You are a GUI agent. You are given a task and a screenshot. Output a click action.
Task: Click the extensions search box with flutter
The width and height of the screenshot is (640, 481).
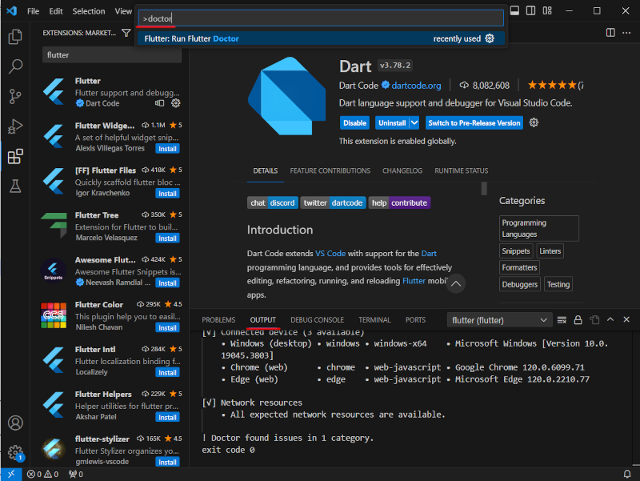click(x=112, y=54)
